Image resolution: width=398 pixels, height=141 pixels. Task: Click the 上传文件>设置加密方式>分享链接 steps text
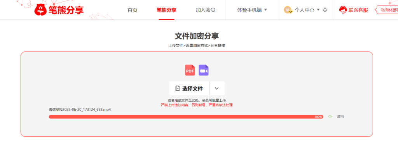197,46
